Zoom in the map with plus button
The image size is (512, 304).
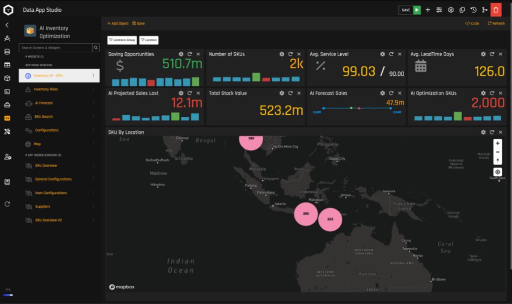click(x=498, y=143)
